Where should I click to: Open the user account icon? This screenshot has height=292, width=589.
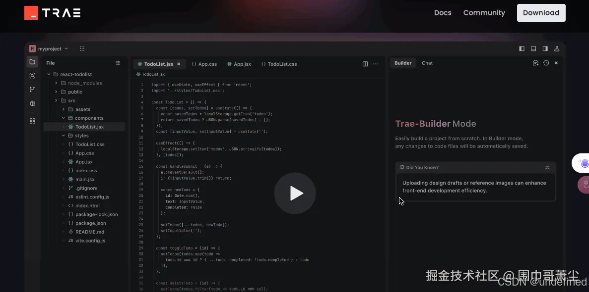(557, 49)
